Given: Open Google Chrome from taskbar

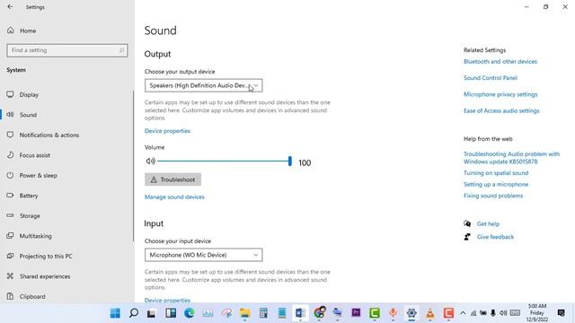Looking at the screenshot, I should [320, 313].
